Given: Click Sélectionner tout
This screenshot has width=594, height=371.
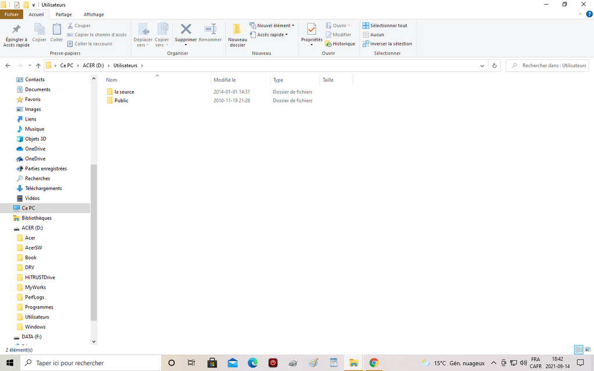Looking at the screenshot, I should point(385,26).
